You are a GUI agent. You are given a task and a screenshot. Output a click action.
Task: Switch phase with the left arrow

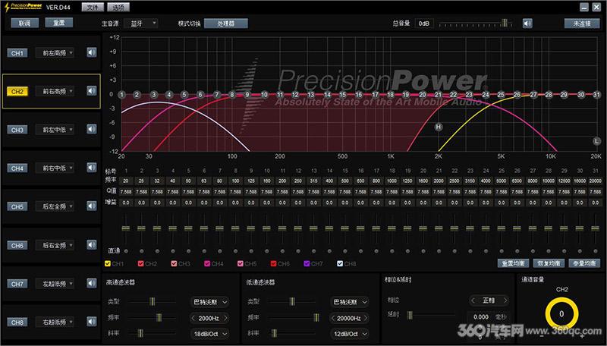[x=473, y=300]
